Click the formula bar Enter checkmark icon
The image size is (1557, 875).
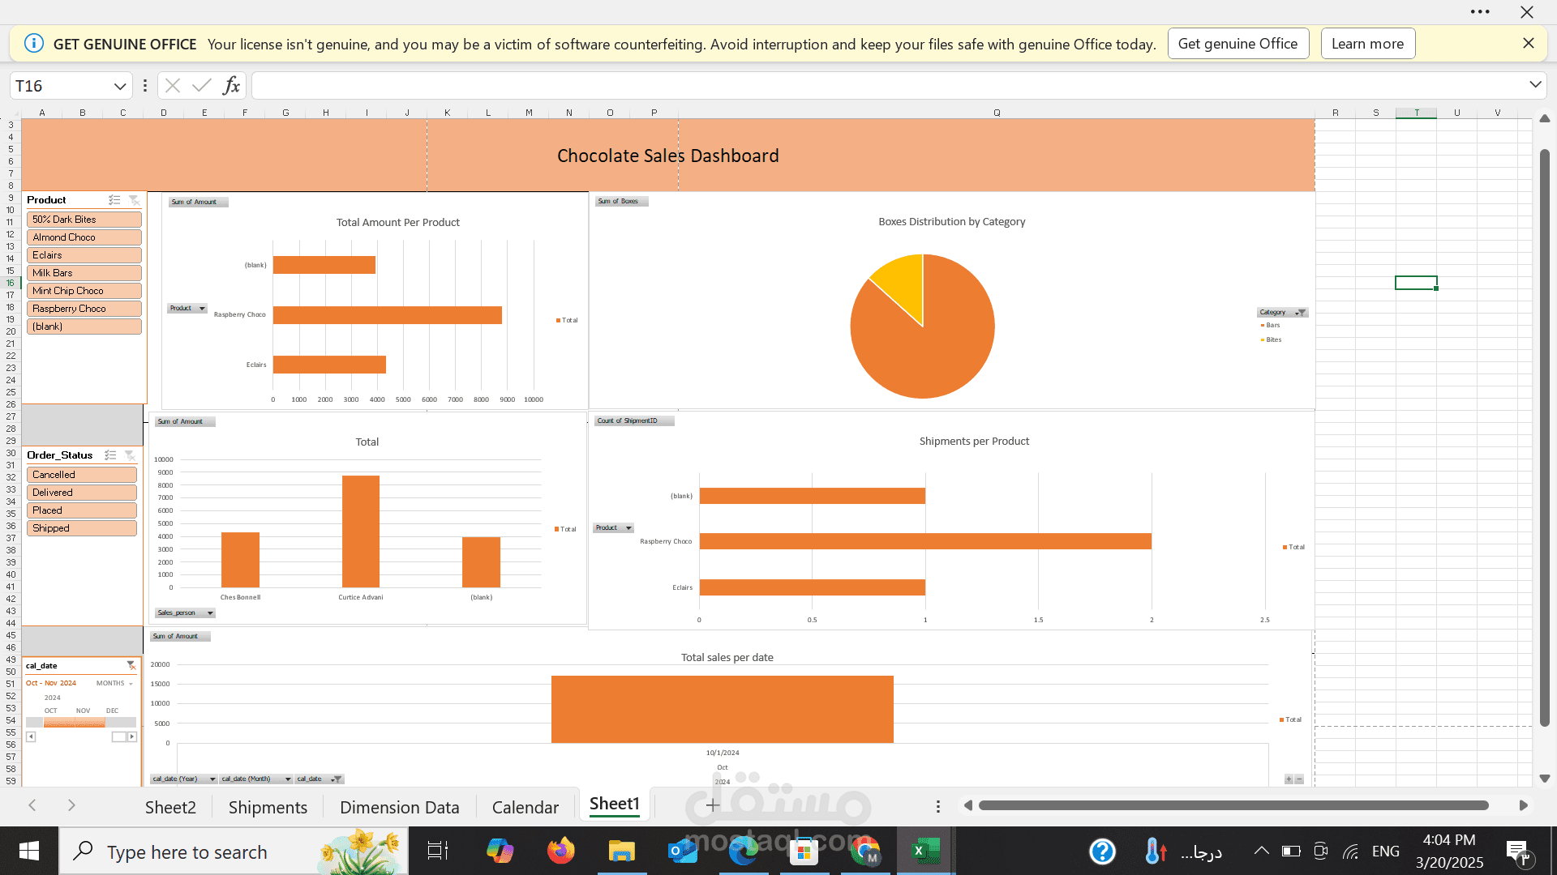(x=202, y=85)
